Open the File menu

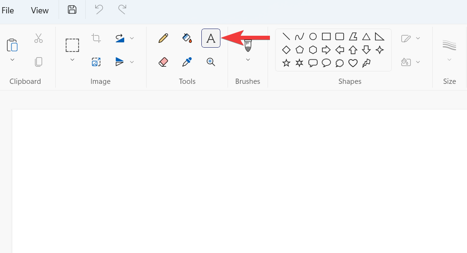pyautogui.click(x=8, y=10)
